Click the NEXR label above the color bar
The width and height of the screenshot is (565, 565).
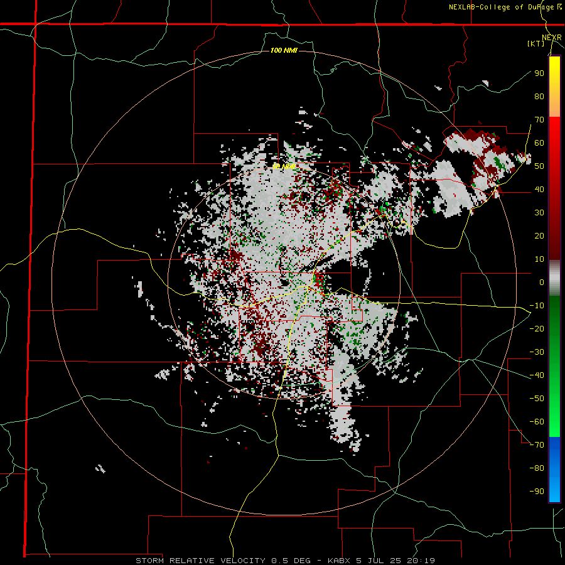552,38
